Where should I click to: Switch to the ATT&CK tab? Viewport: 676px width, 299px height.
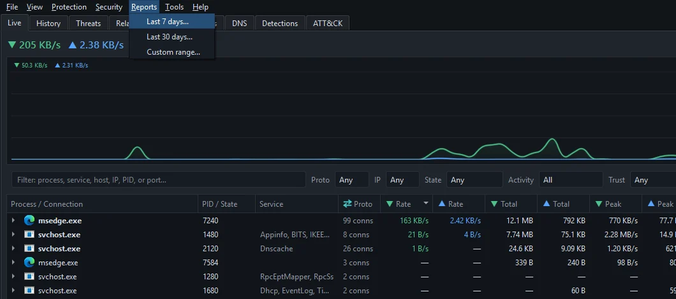click(x=328, y=24)
